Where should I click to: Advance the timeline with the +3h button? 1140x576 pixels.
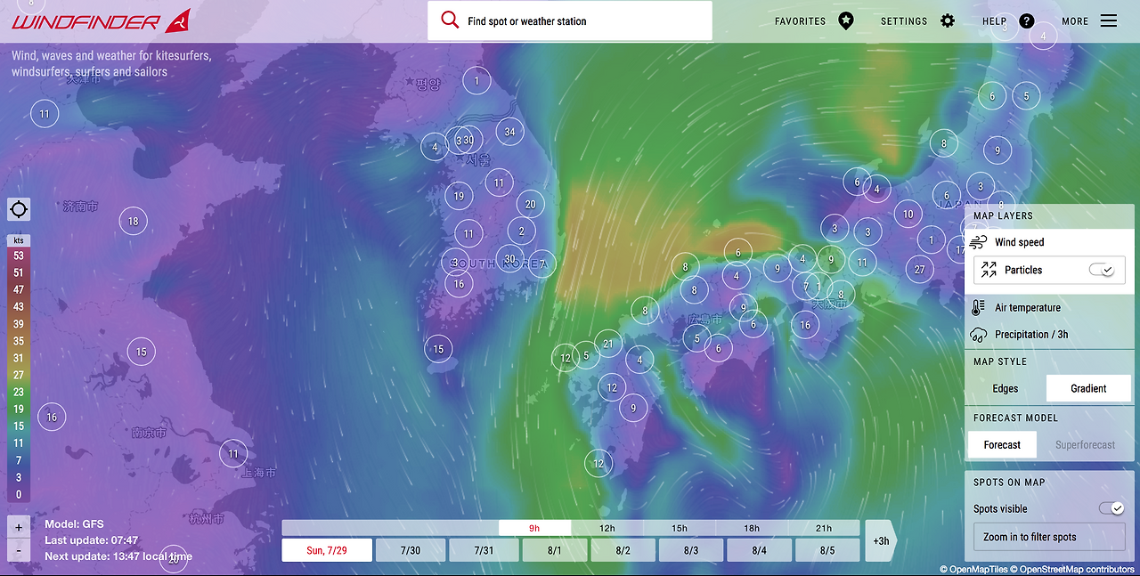pos(881,540)
